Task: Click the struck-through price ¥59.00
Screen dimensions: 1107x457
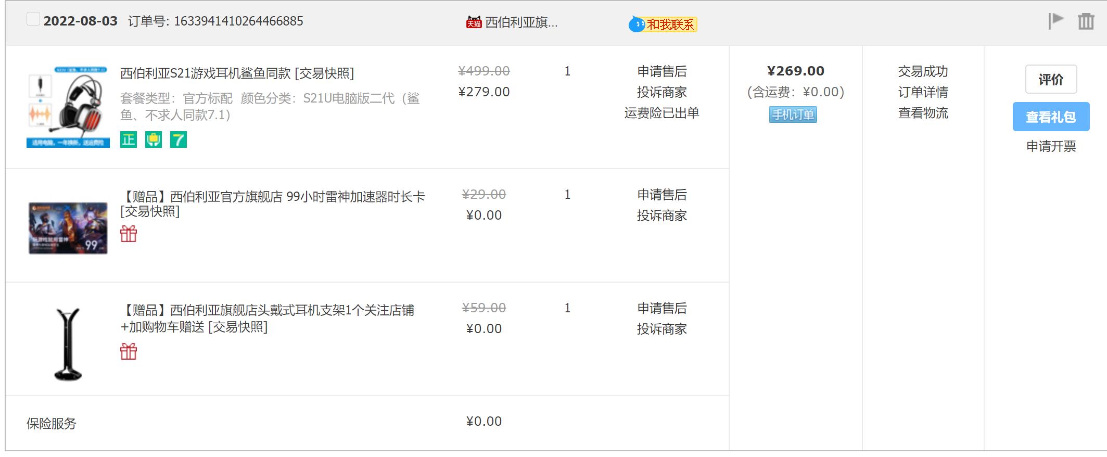Action: pos(484,308)
